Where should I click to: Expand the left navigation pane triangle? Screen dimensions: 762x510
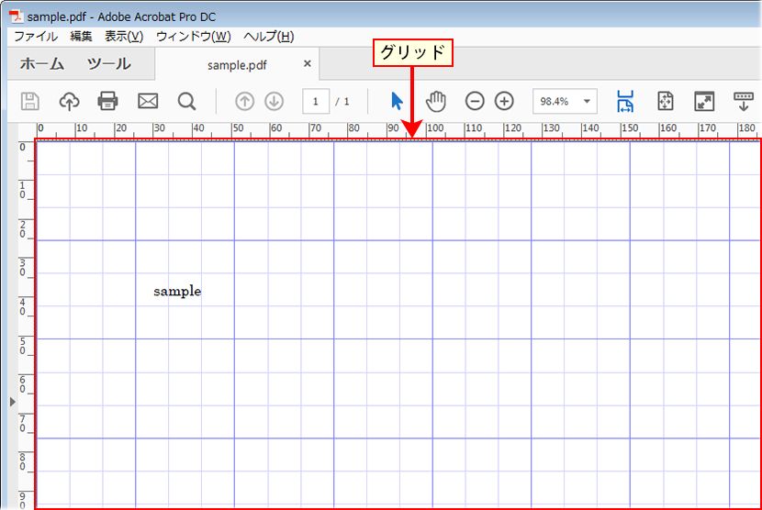coord(13,402)
